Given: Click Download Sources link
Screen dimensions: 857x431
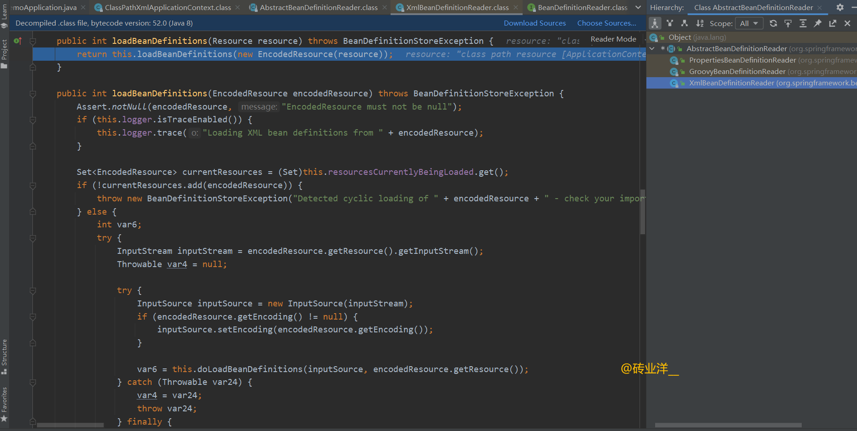Looking at the screenshot, I should click(534, 23).
